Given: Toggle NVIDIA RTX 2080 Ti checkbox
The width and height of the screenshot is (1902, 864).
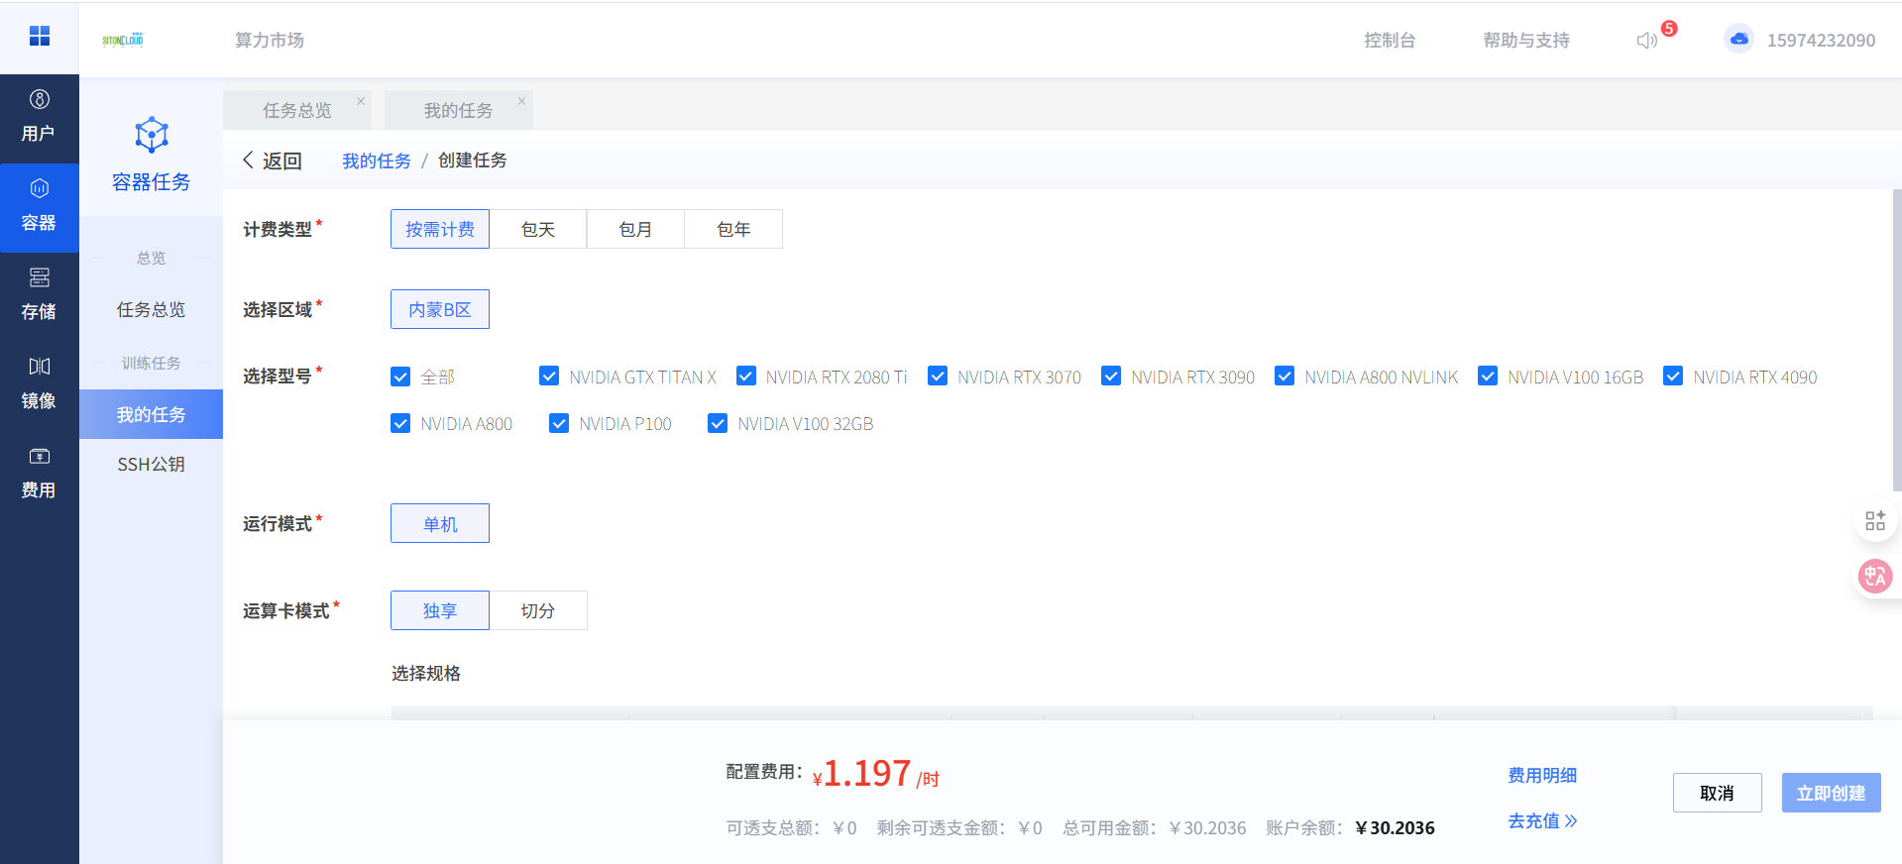Looking at the screenshot, I should click(x=746, y=377).
